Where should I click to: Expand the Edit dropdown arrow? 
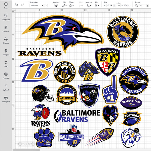[x=66, y=6]
